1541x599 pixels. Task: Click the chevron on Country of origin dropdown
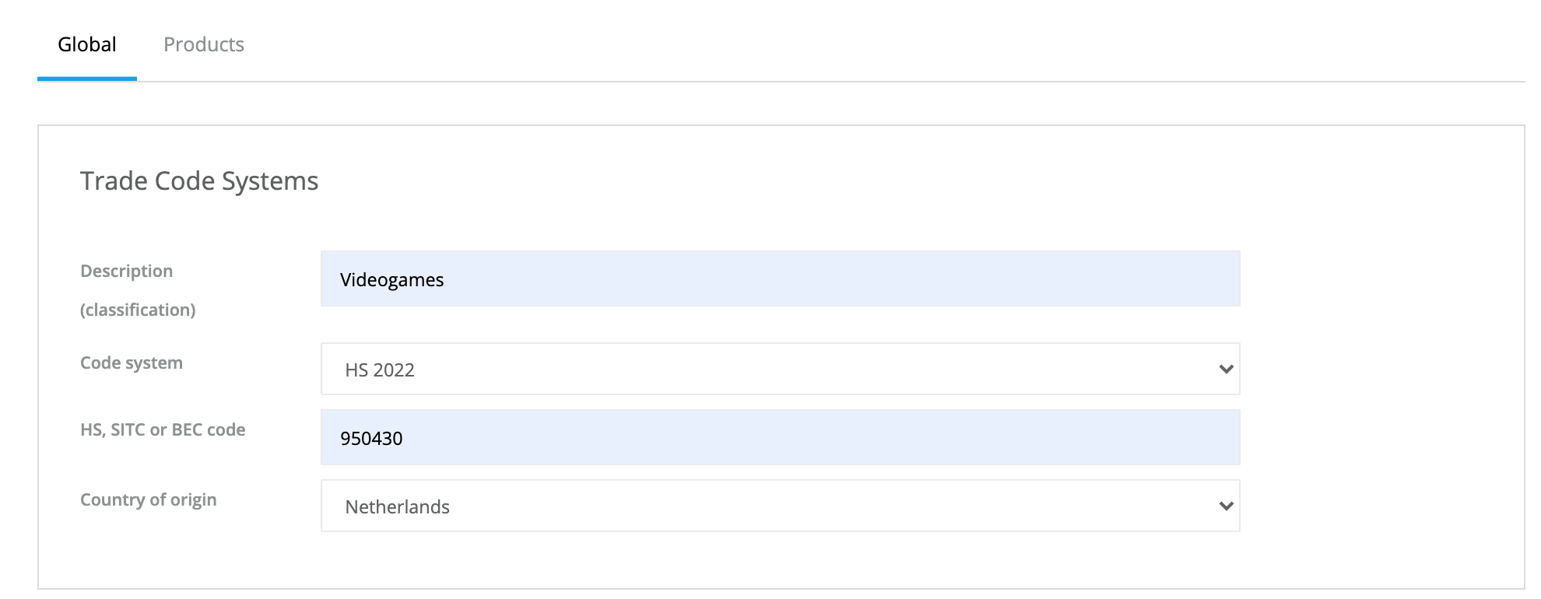click(1226, 506)
